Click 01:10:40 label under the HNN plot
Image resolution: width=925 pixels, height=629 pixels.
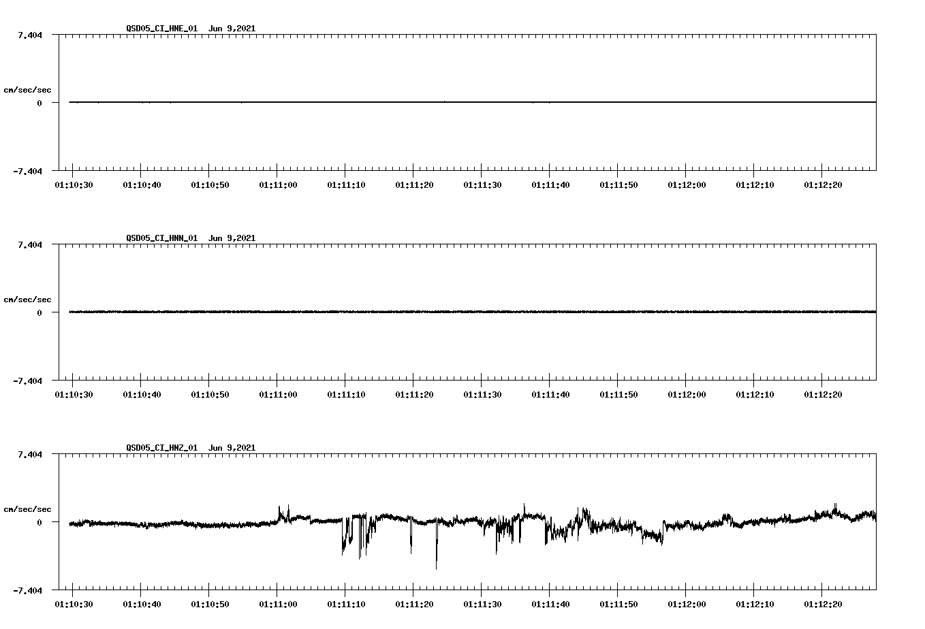142,395
